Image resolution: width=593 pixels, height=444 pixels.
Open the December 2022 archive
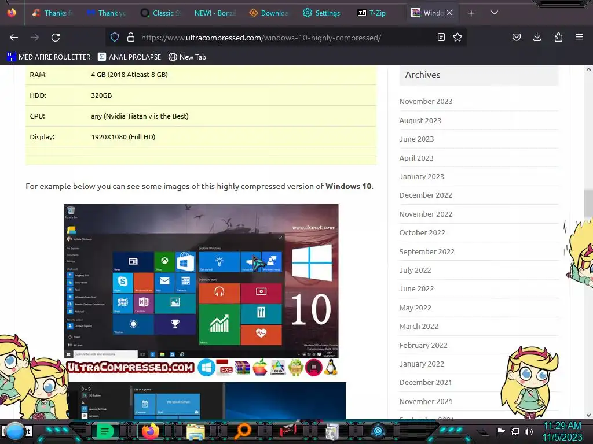pos(426,195)
